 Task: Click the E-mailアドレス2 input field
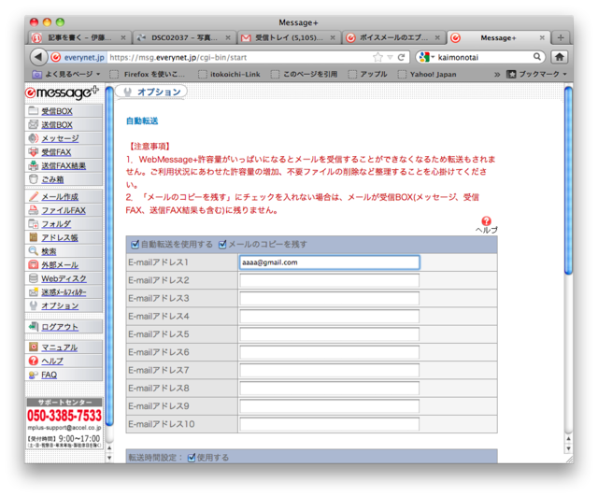click(x=330, y=280)
